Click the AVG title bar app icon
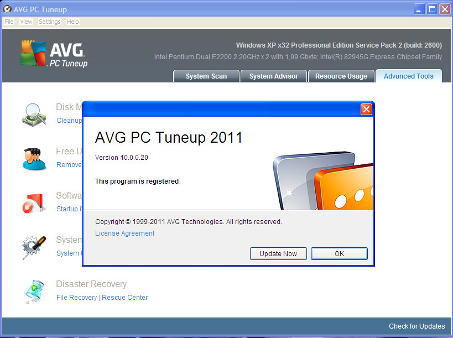The height and width of the screenshot is (338, 453). (x=7, y=9)
